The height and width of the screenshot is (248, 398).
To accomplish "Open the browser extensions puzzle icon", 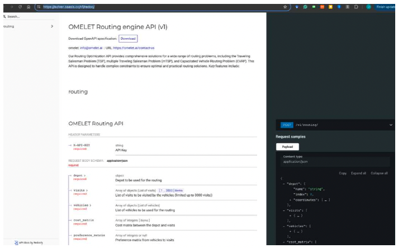I will click(x=356, y=7).
